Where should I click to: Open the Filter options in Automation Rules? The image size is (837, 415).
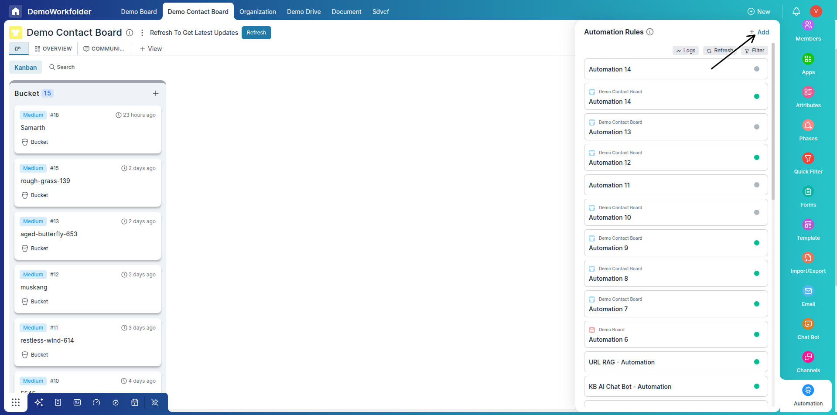(755, 51)
